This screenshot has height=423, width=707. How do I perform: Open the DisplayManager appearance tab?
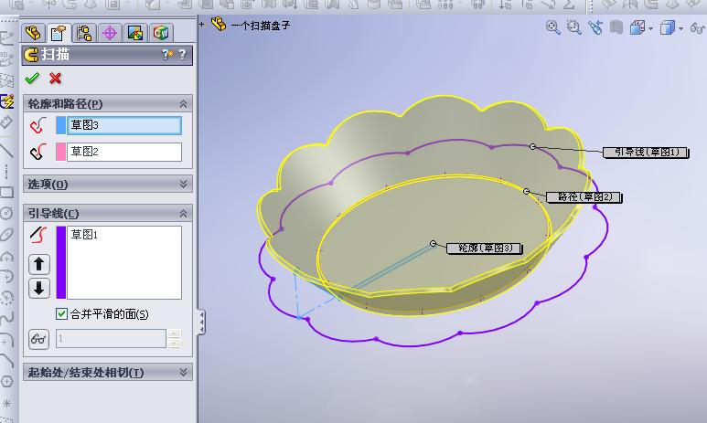[x=135, y=33]
